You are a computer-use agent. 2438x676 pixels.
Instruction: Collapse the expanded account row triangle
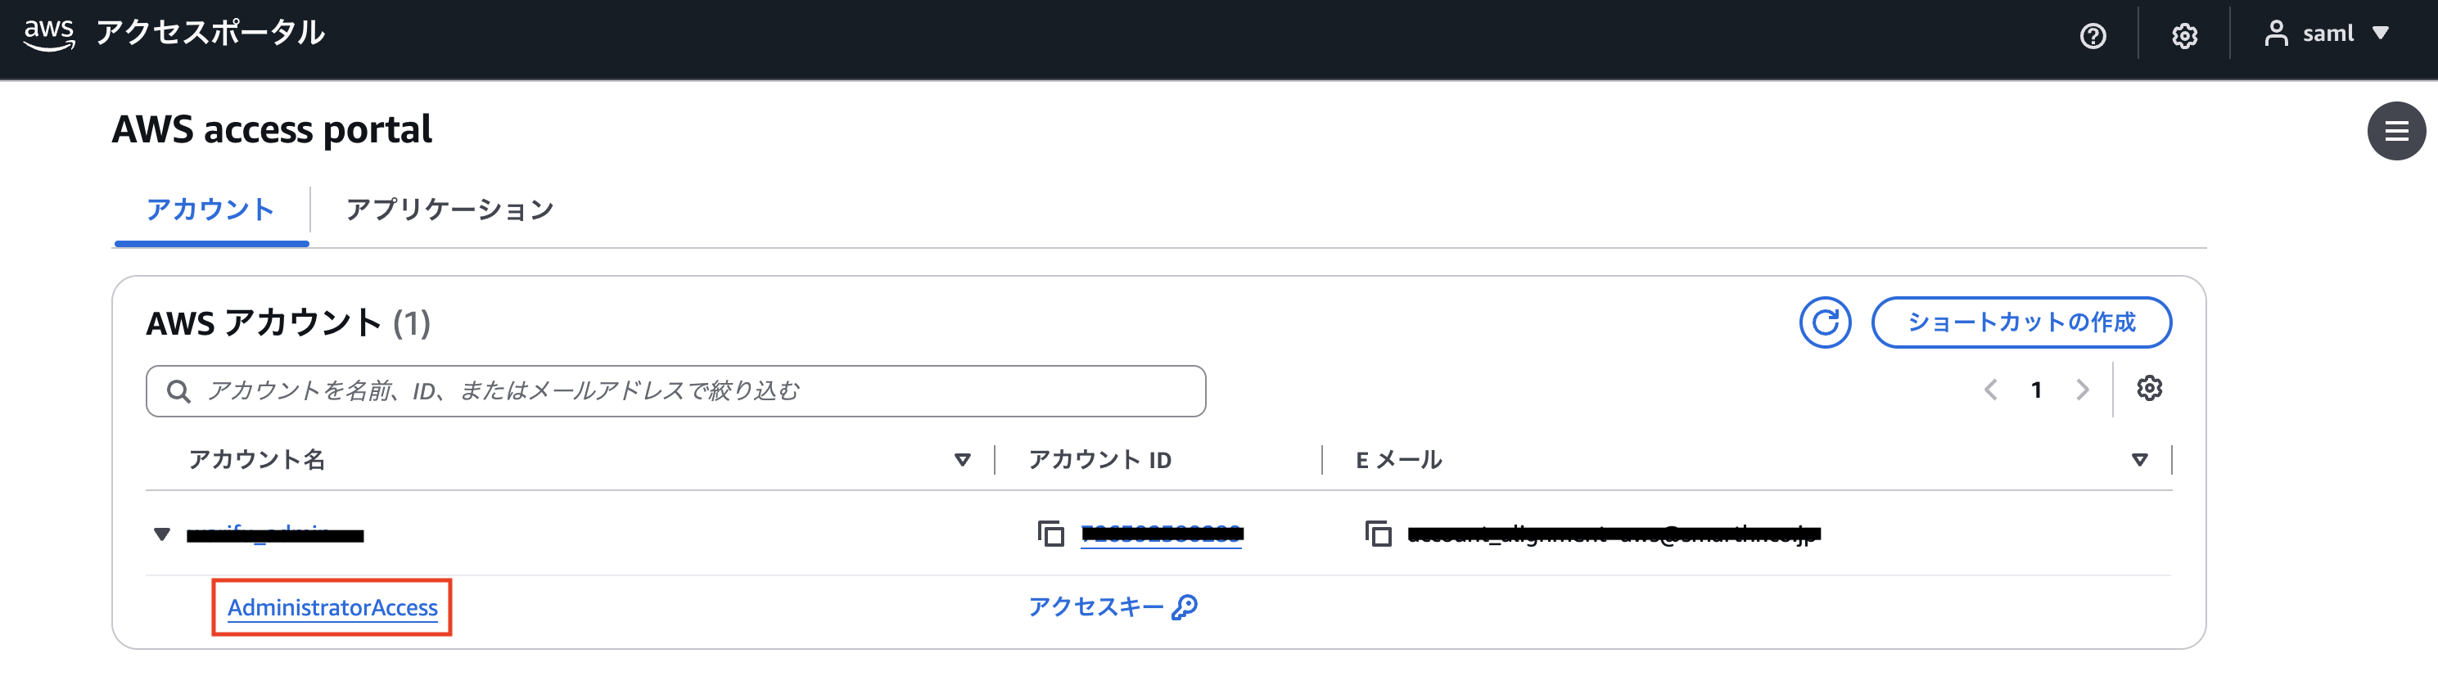click(x=162, y=534)
